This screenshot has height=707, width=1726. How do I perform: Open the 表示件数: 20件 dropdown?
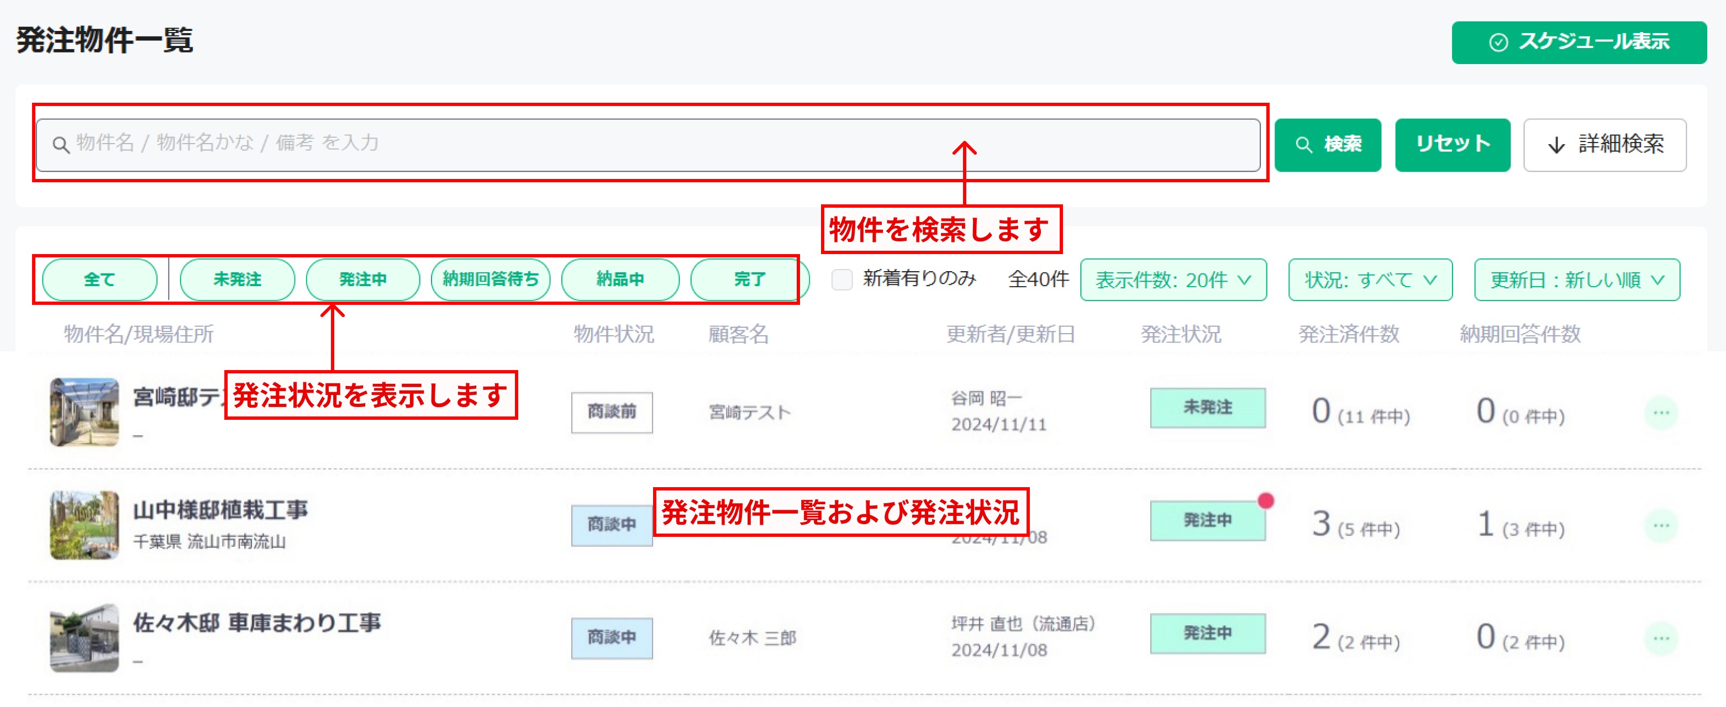(1173, 280)
